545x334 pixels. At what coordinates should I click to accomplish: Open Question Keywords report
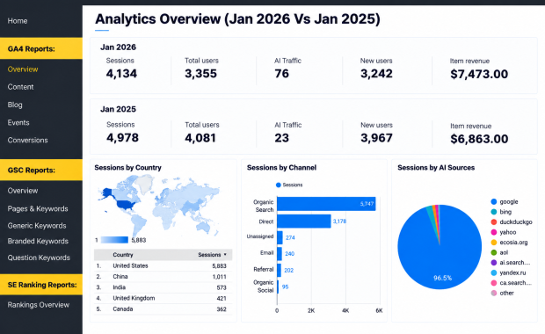point(39,258)
